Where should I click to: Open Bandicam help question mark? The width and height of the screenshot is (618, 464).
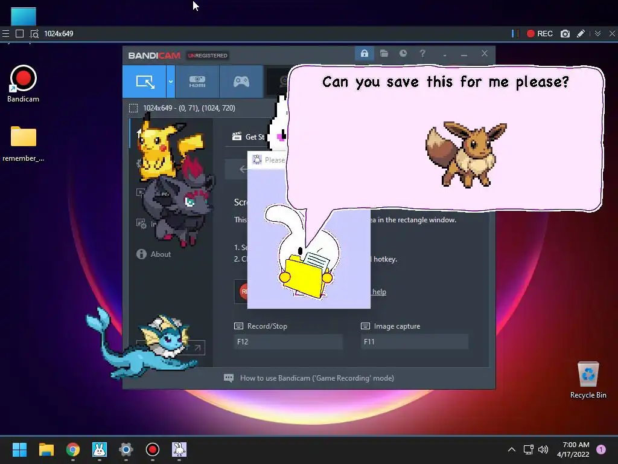(422, 53)
